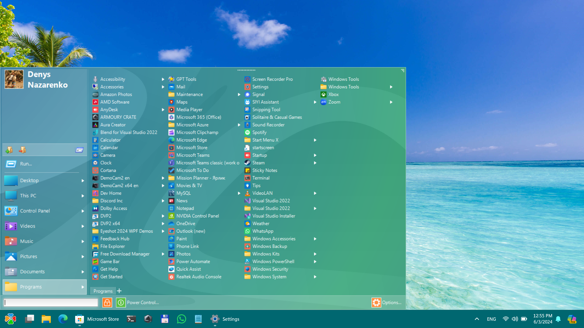Click the Run shortcut icon beside user icons
The height and width of the screenshot is (328, 584).
click(x=79, y=150)
